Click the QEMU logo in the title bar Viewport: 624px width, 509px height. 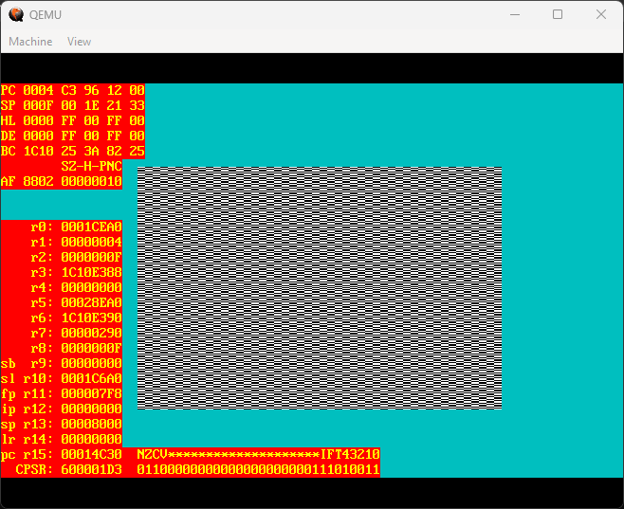point(16,14)
